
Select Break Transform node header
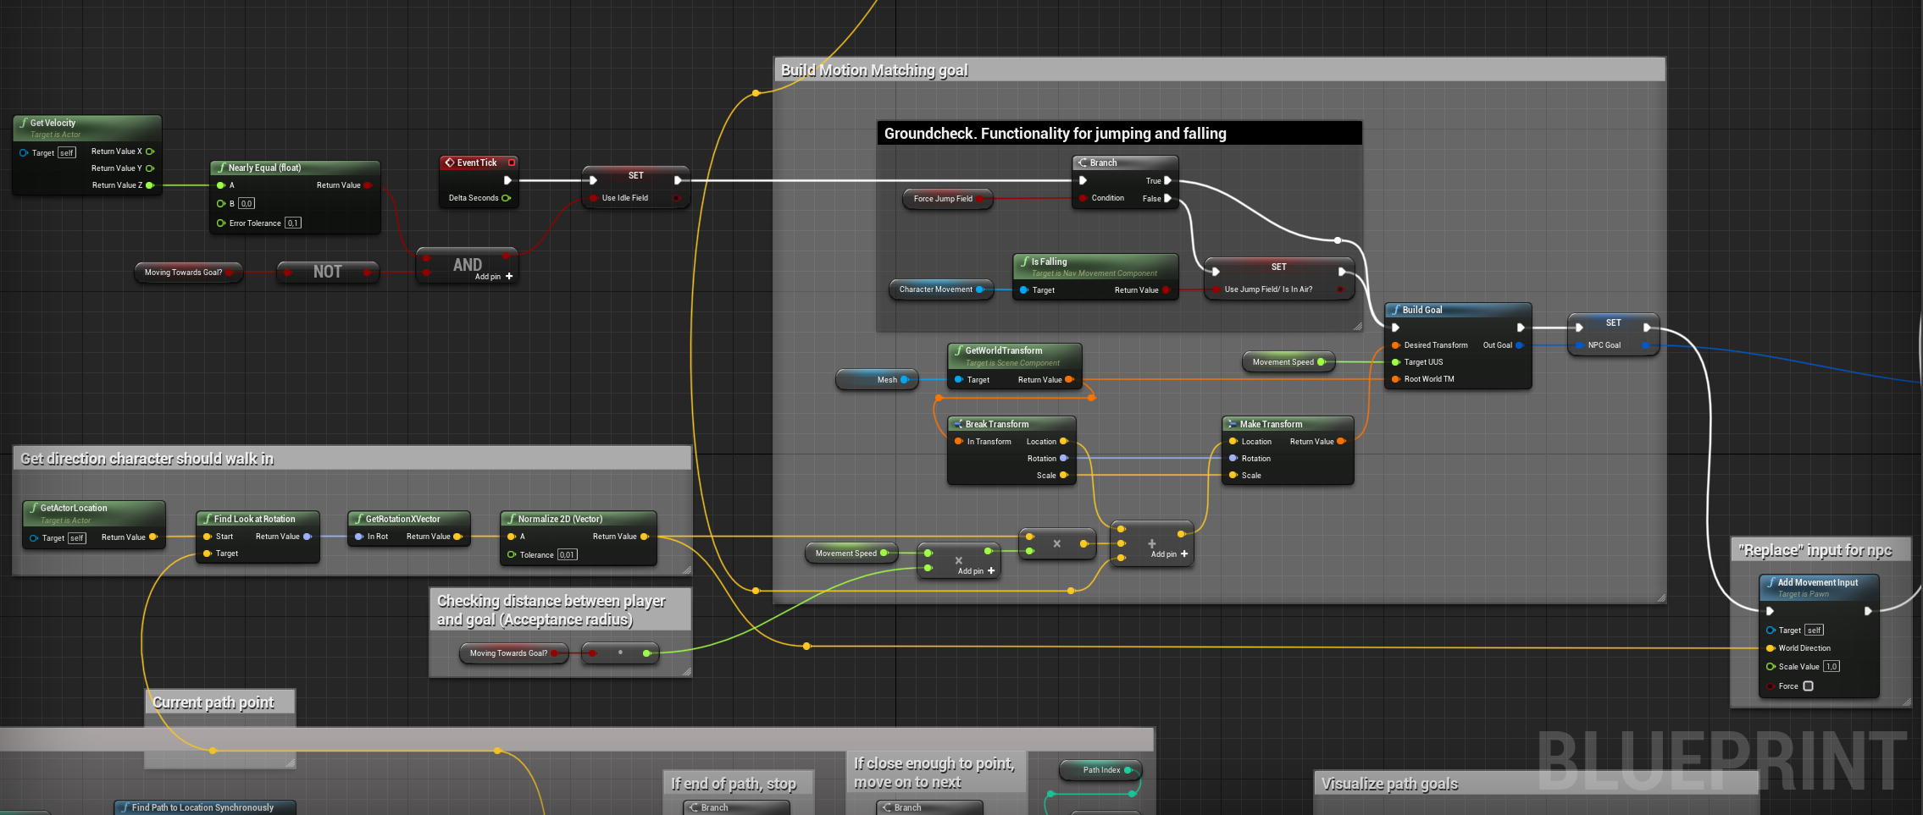(x=1011, y=424)
